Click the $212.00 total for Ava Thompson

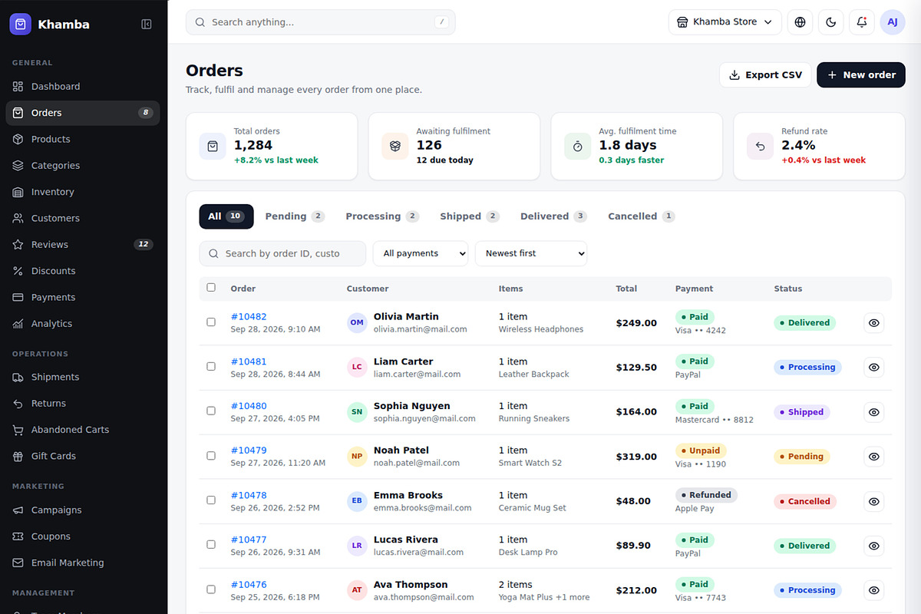[x=636, y=590]
